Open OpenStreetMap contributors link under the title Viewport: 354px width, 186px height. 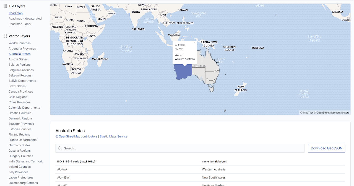coord(76,136)
